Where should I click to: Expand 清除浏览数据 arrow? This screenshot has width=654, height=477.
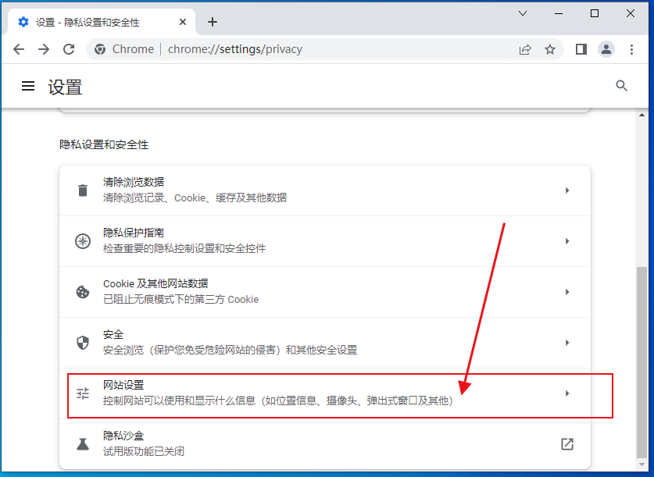566,190
